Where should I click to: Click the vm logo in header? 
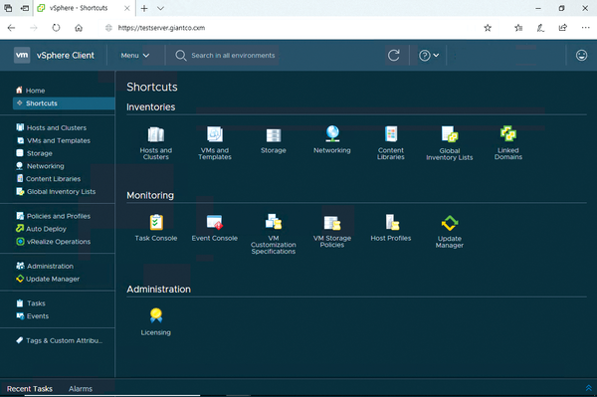click(22, 55)
